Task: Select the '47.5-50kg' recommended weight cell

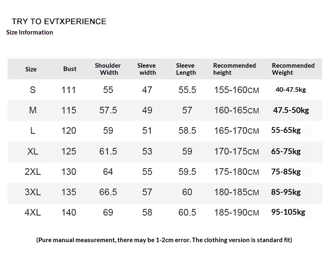Action: click(291, 110)
